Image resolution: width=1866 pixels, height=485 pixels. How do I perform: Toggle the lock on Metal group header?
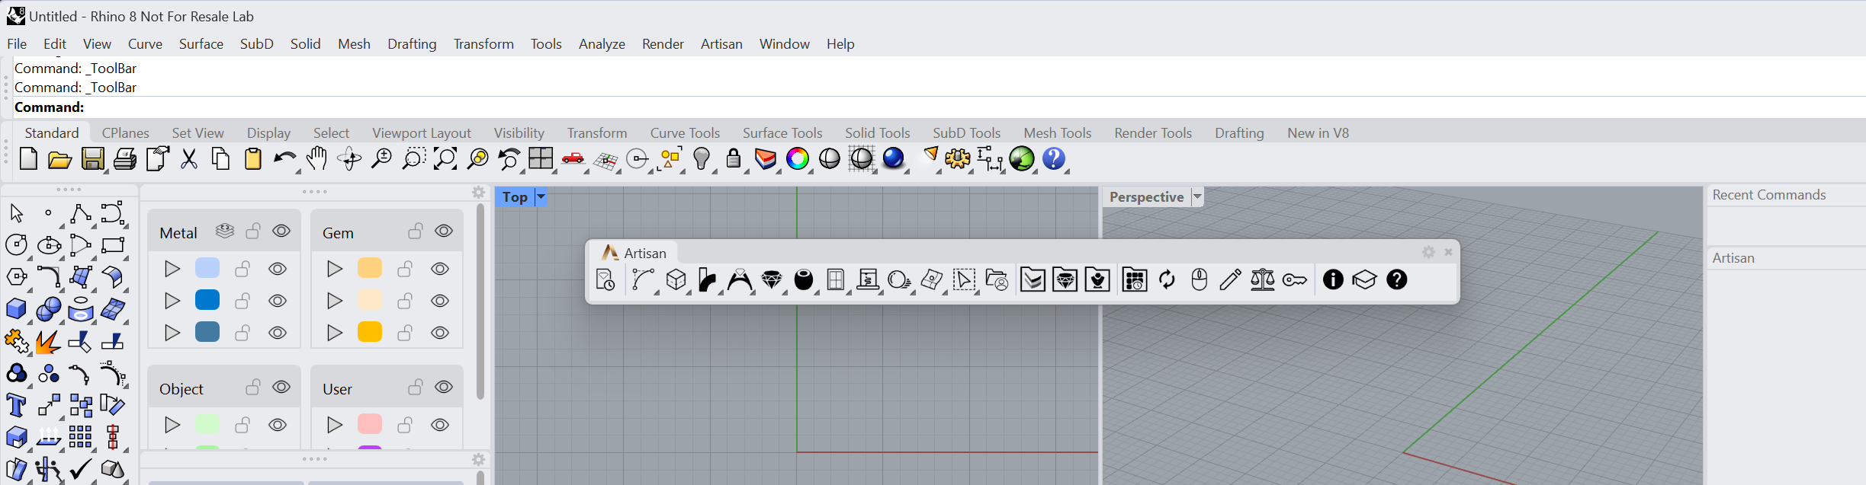pyautogui.click(x=253, y=231)
